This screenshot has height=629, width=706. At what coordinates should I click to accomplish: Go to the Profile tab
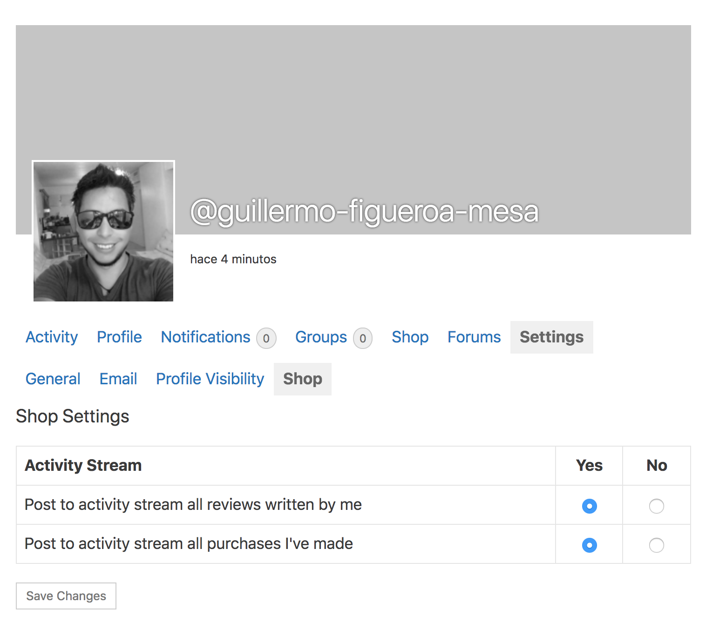pos(119,337)
